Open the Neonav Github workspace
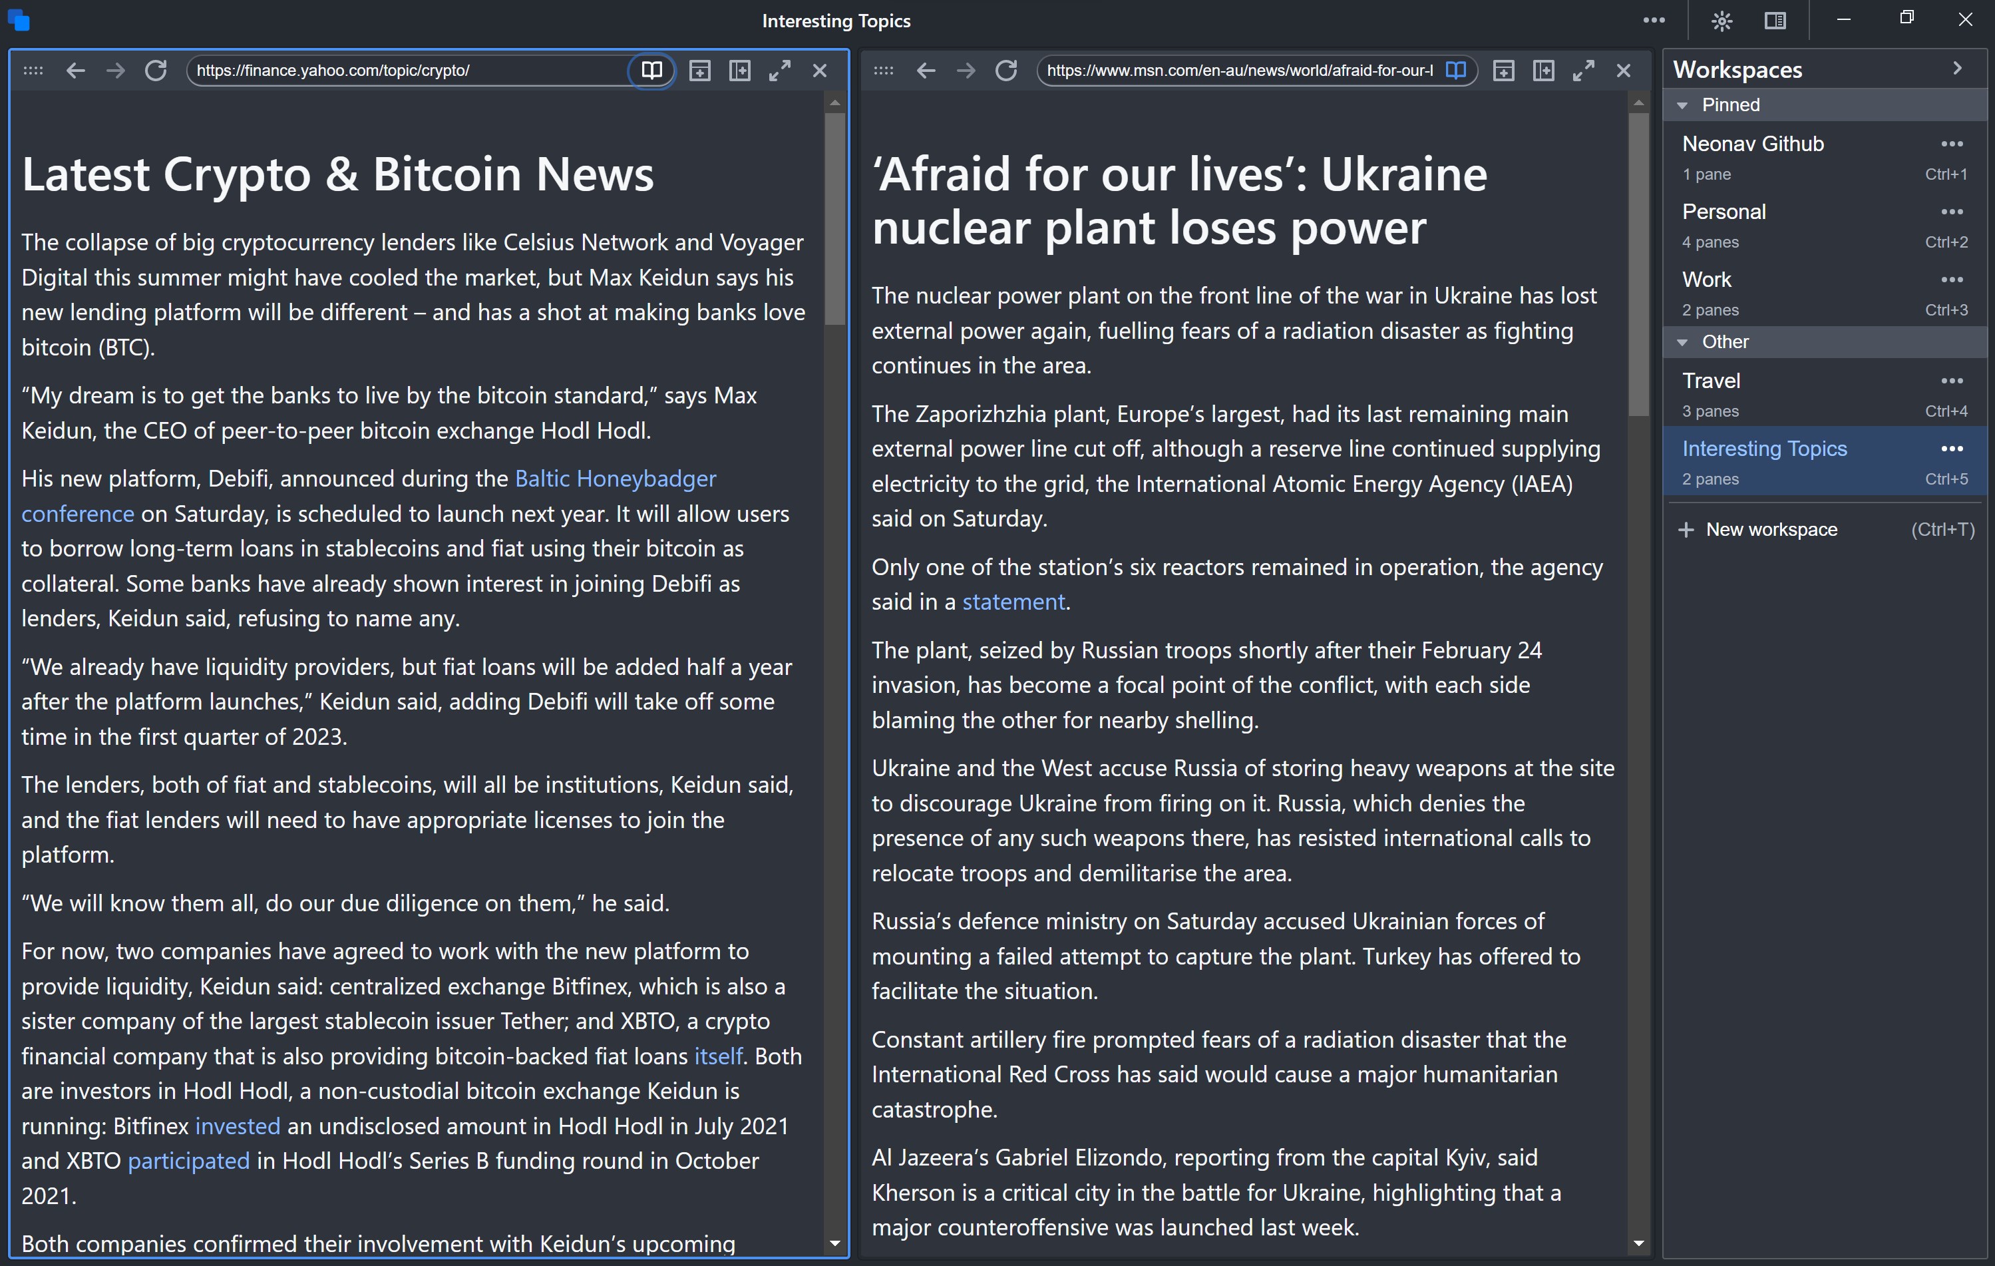The height and width of the screenshot is (1266, 1995). tap(1753, 144)
